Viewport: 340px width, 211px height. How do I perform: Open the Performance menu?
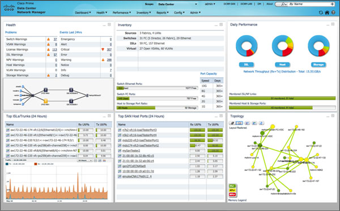tap(122, 13)
